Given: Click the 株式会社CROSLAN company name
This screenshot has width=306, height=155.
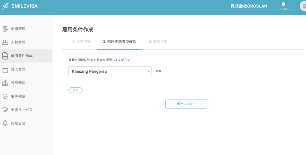Looking at the screenshot, I should click(249, 6).
